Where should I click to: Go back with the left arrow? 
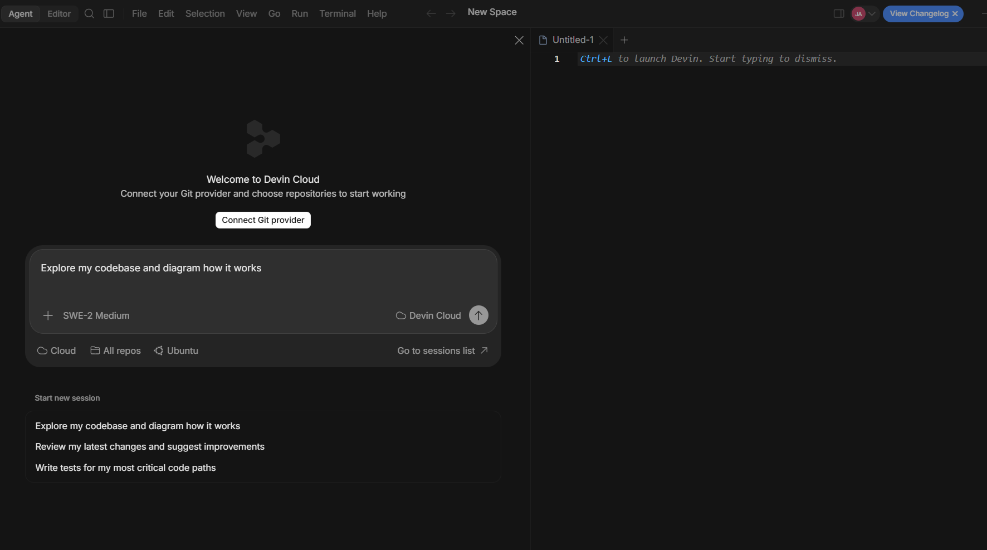point(431,13)
